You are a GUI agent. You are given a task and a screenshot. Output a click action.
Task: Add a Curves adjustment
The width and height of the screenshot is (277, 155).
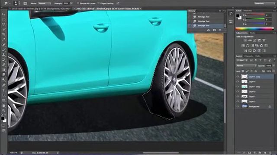tap(254, 40)
